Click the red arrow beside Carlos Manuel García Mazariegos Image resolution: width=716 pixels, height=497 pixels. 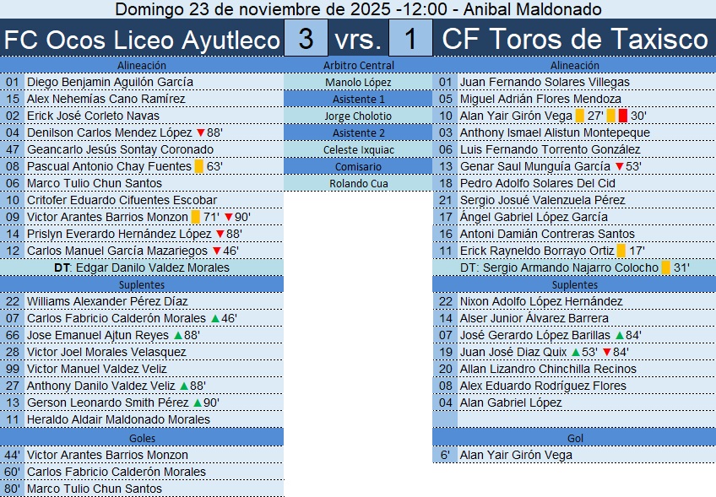click(216, 251)
